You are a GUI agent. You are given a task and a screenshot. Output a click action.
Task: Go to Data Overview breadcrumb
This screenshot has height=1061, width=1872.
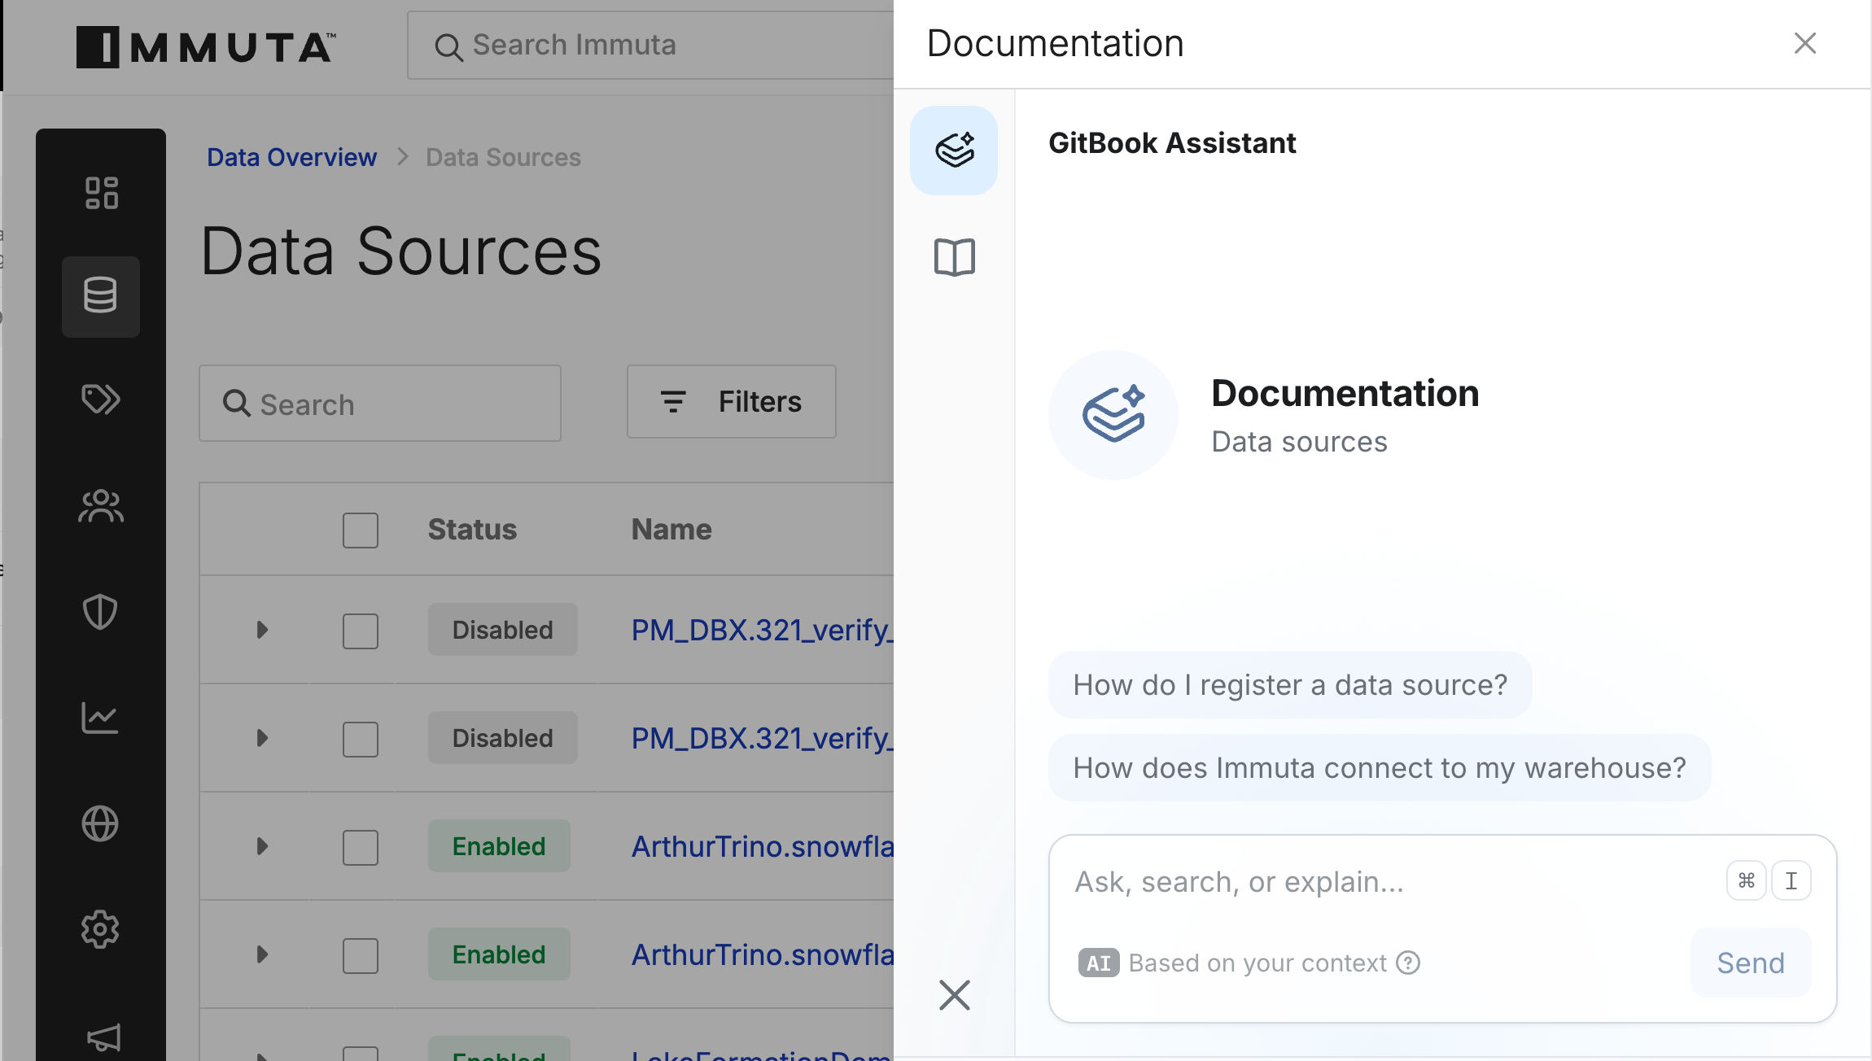(291, 157)
